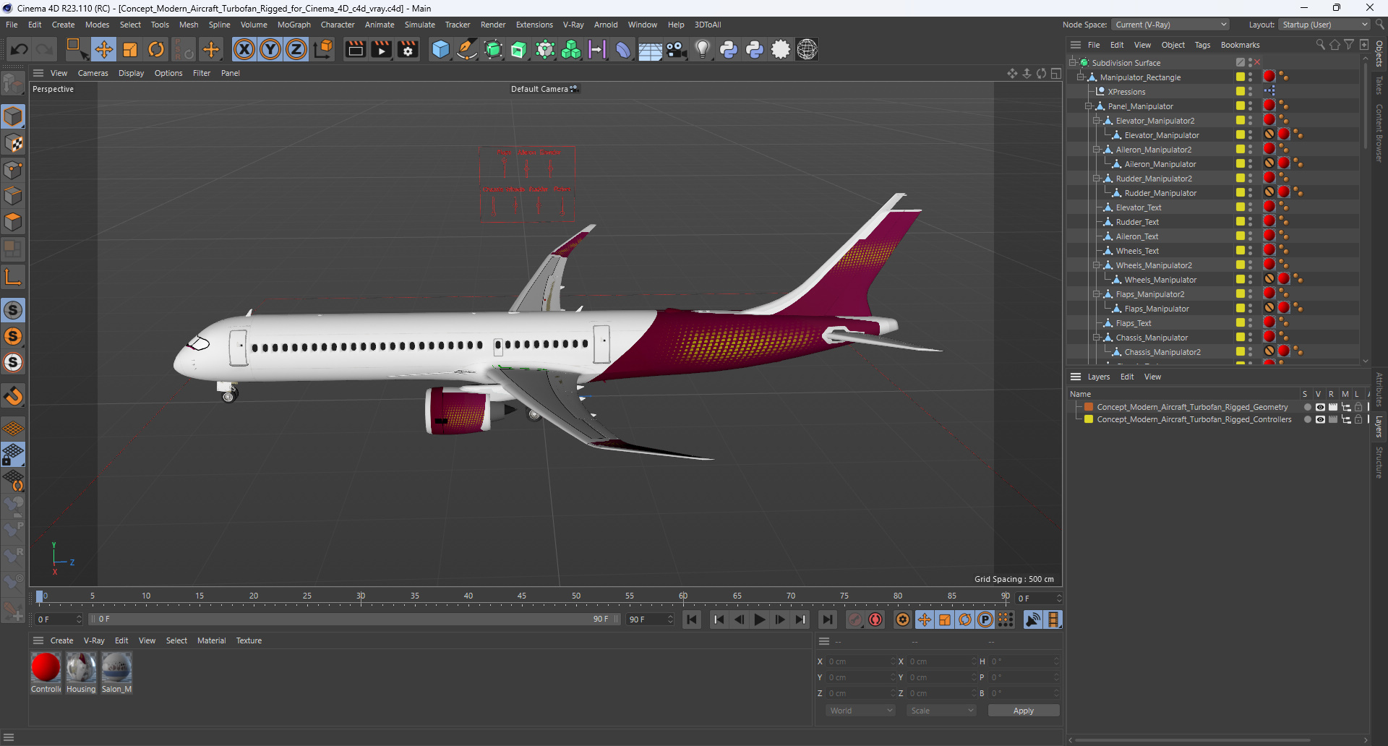Add a Cube primitive object
This screenshot has height=746, width=1388.
pyautogui.click(x=440, y=49)
